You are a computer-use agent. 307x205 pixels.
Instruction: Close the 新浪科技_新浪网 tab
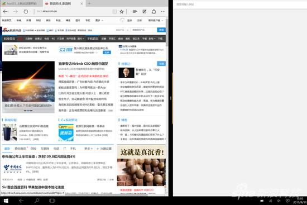tap(82, 3)
